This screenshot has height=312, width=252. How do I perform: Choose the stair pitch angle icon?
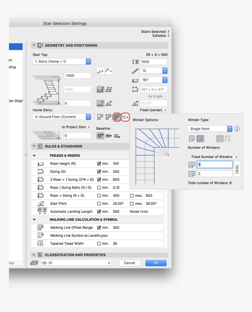(109, 103)
